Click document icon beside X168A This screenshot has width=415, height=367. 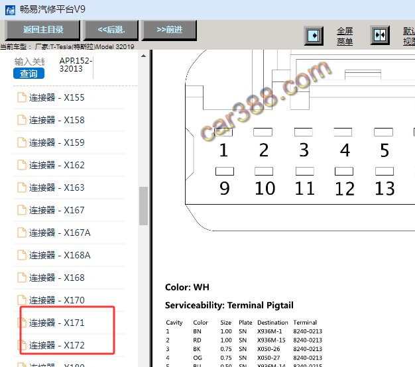(x=22, y=255)
